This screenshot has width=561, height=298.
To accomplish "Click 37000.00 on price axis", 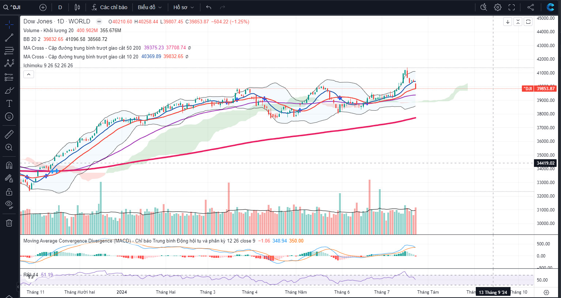I will [546, 127].
